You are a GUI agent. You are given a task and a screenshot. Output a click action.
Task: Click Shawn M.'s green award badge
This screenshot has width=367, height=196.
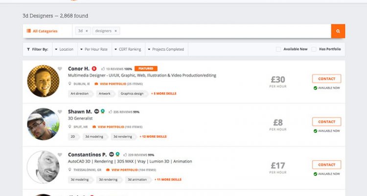pyautogui.click(x=103, y=111)
